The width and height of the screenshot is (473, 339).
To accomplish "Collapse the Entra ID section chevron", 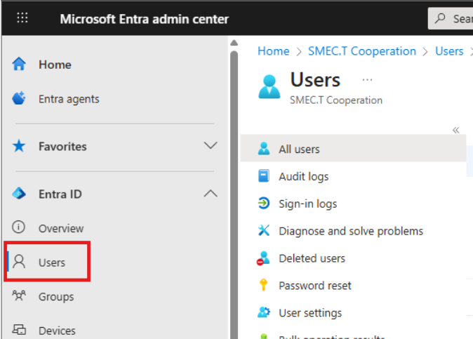I will coord(211,193).
